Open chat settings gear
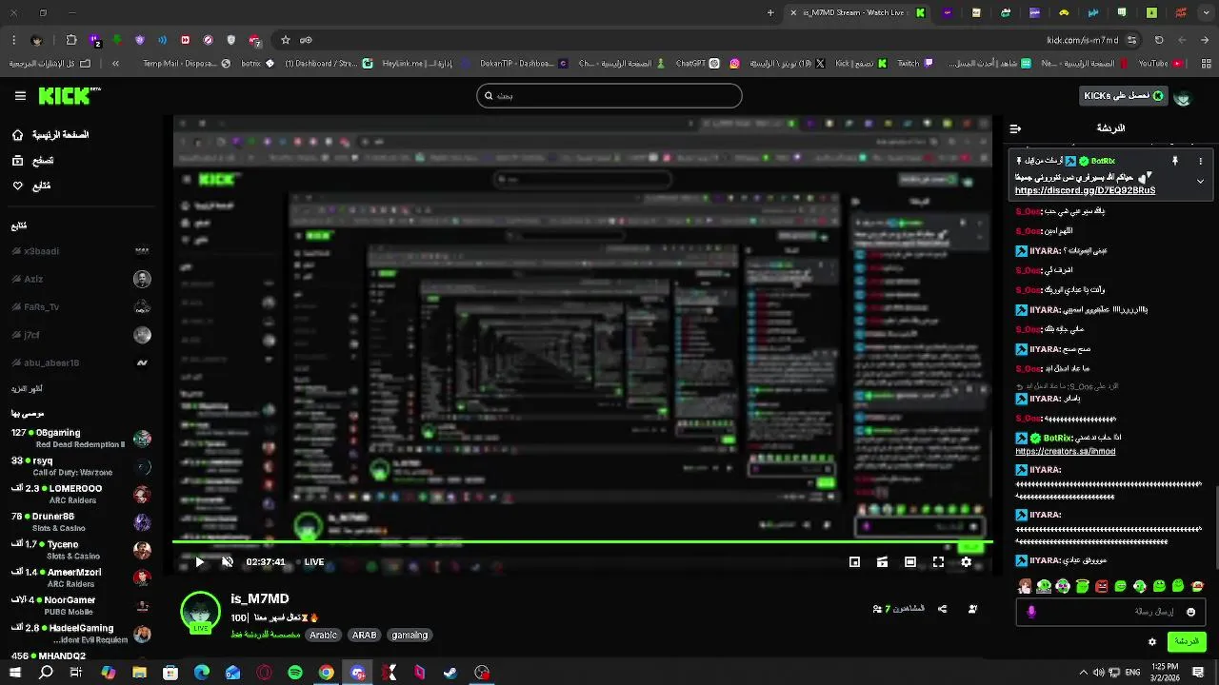Screen dimensions: 1219x685 pyautogui.click(x=1152, y=642)
